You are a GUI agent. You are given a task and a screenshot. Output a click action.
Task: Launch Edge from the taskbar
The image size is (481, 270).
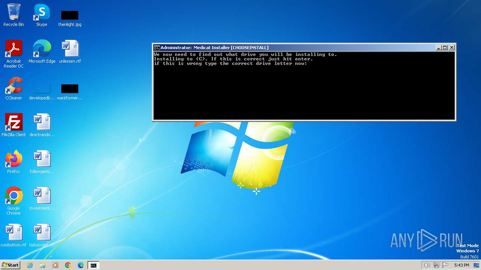click(x=81, y=265)
